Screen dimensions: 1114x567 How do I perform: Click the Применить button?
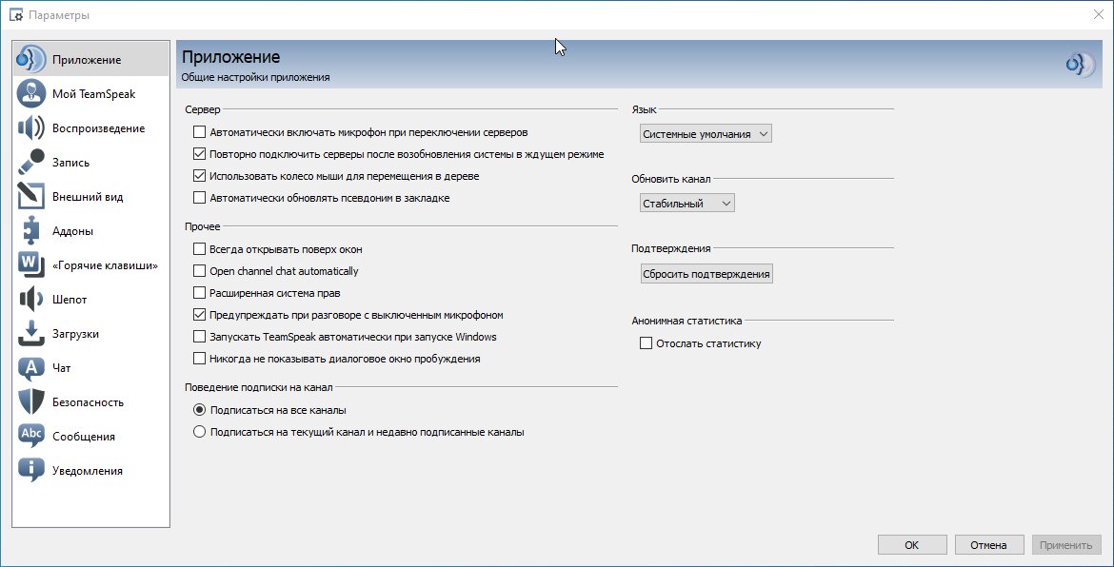(1065, 545)
